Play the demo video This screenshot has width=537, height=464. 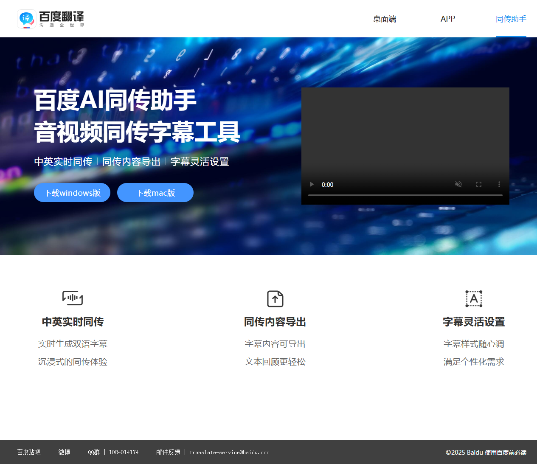pos(312,184)
